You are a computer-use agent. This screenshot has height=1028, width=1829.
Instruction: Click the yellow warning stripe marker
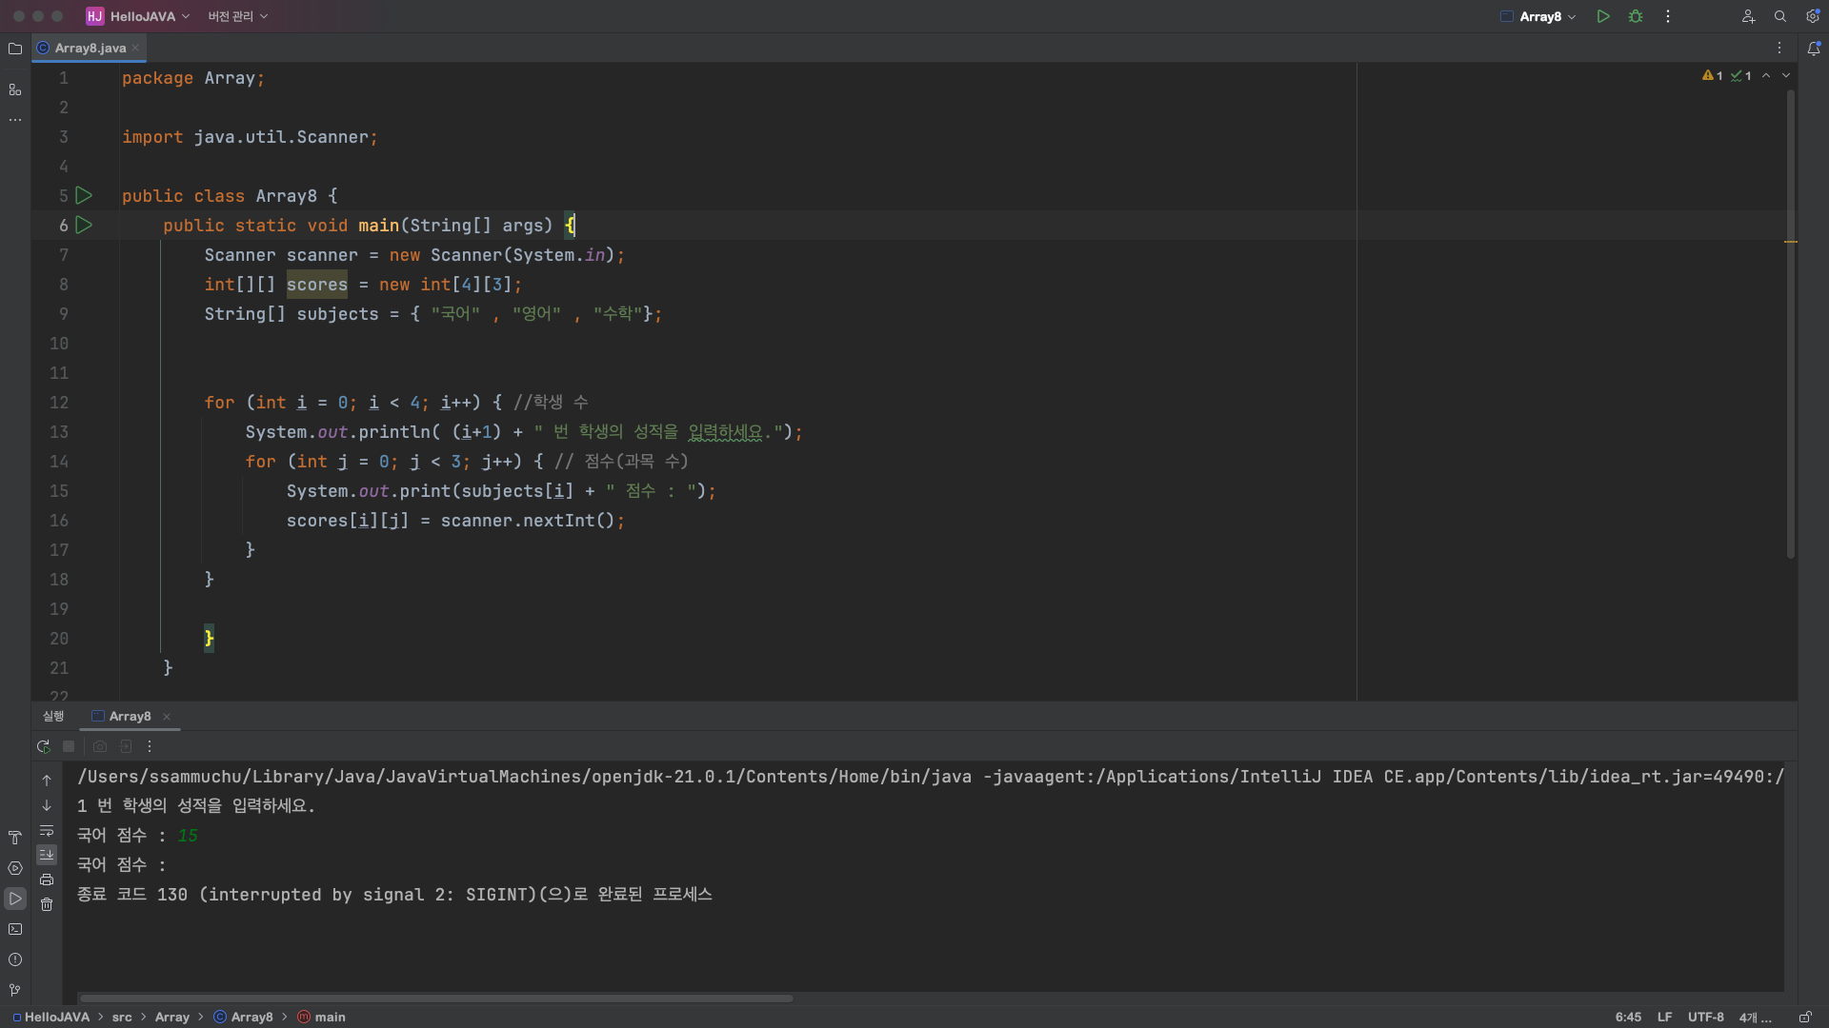(1790, 242)
